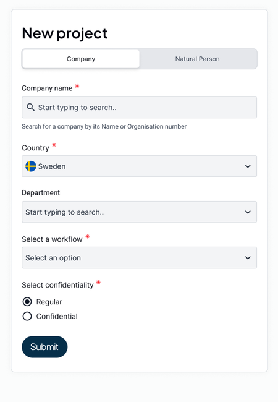Click the 'Search for a company by its Name' hint
This screenshot has height=402, width=278.
tap(104, 126)
